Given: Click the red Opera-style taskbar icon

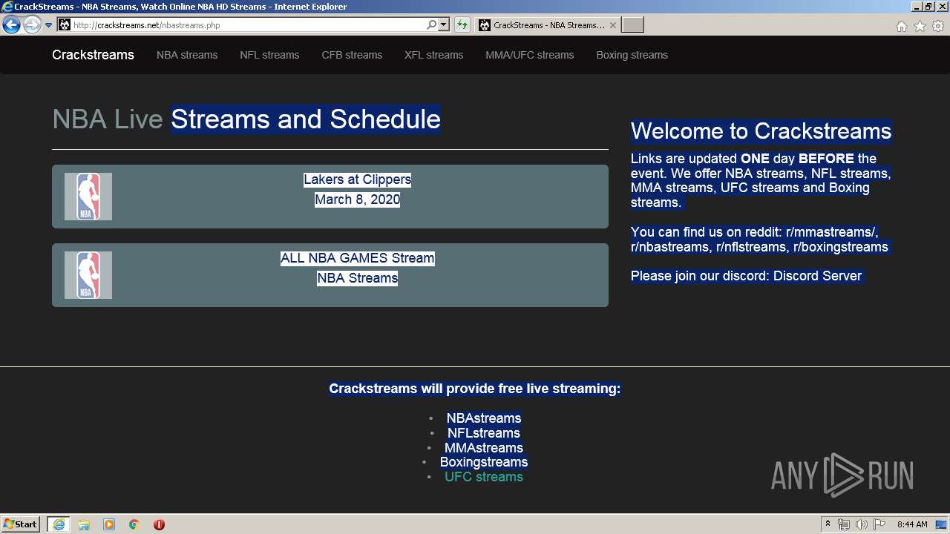Looking at the screenshot, I should [x=159, y=524].
